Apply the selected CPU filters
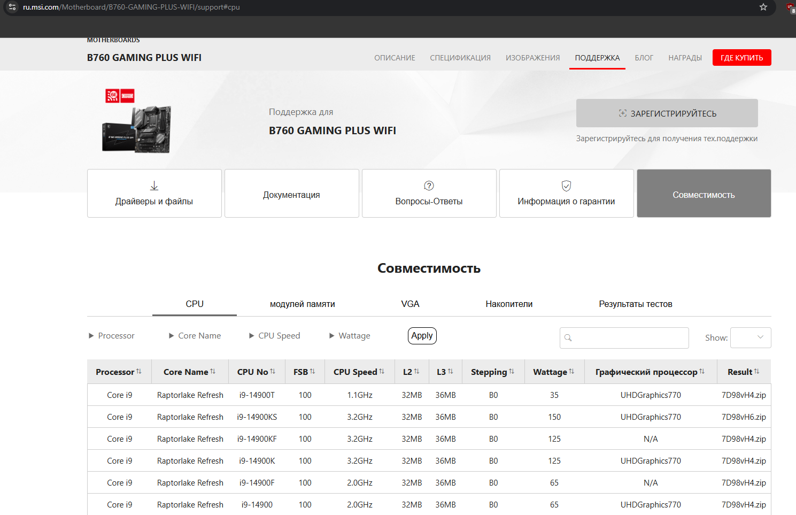 click(x=422, y=336)
